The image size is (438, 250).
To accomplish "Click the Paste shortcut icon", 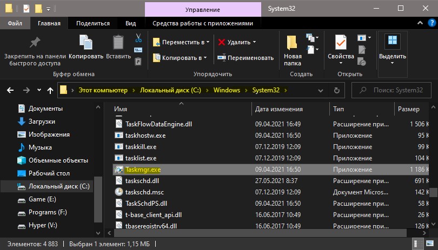I will coord(138,62).
